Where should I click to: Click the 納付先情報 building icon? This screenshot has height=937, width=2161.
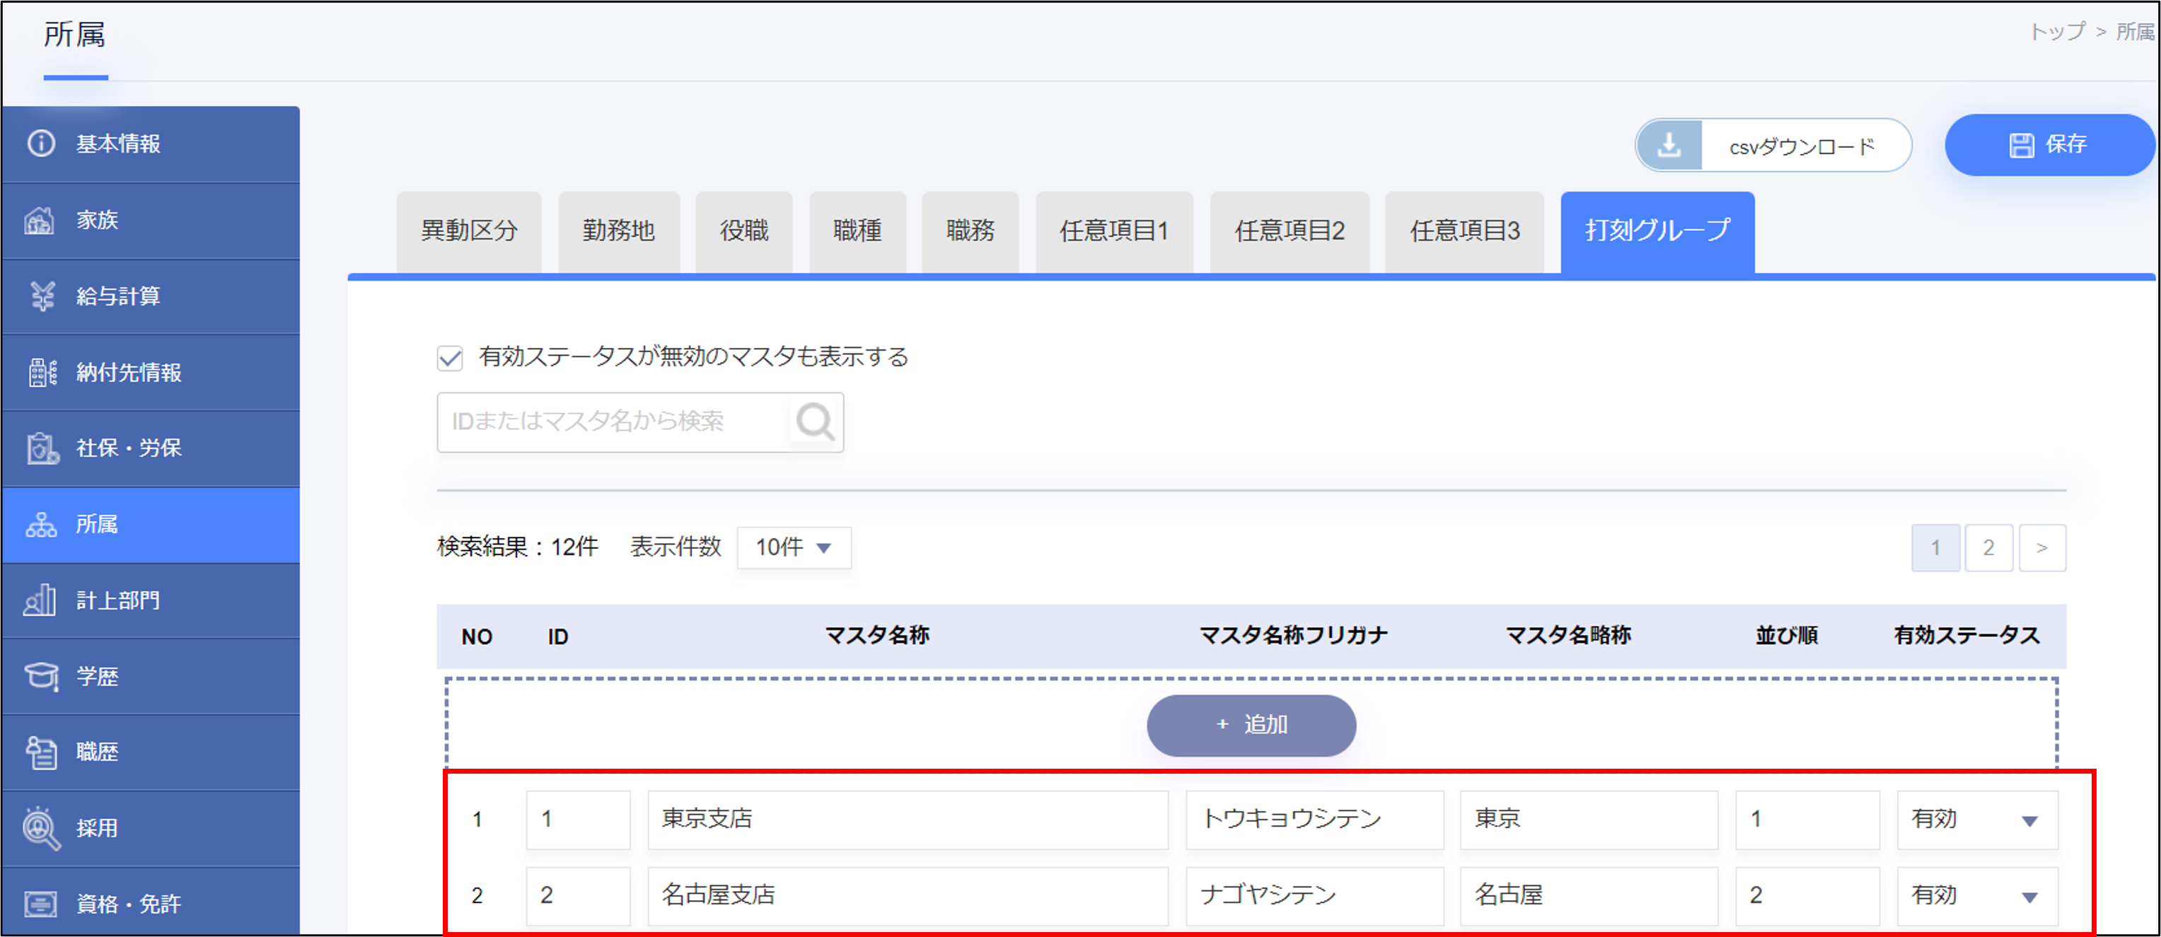[x=41, y=373]
